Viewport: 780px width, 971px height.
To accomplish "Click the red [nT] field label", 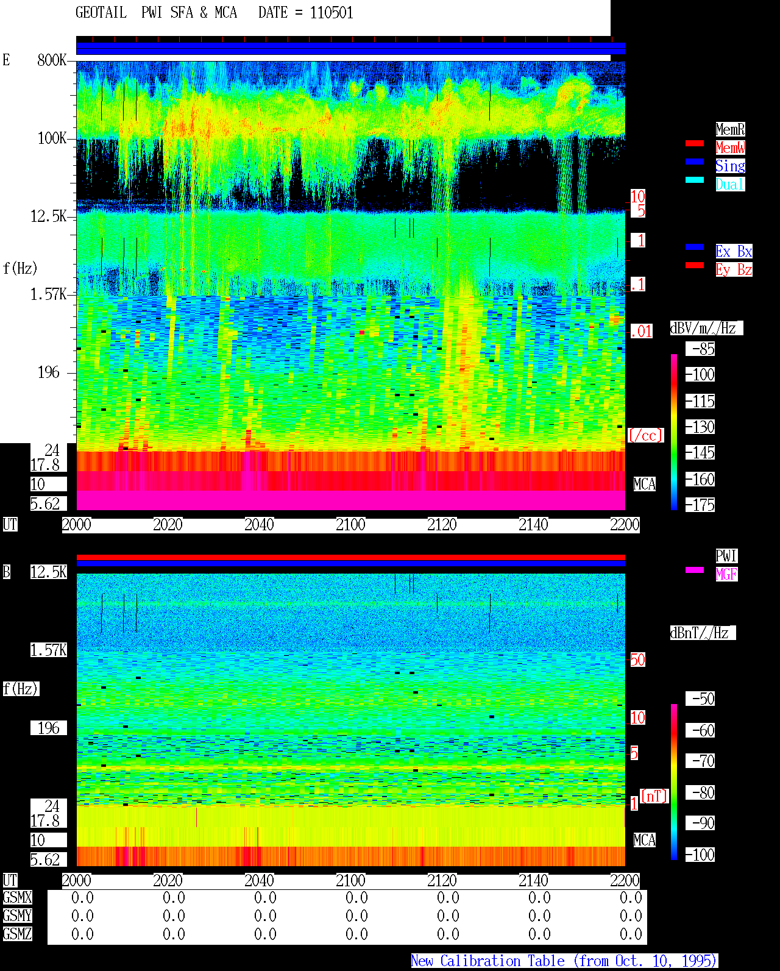I will pos(654,796).
